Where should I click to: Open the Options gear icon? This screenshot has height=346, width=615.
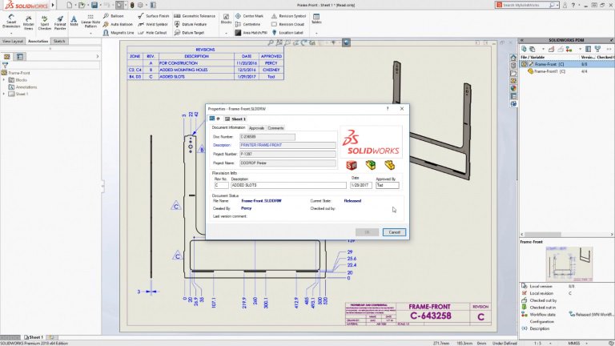[x=140, y=5]
